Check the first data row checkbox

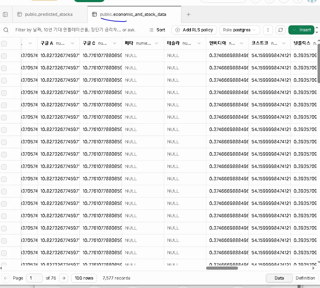(x=4, y=56)
